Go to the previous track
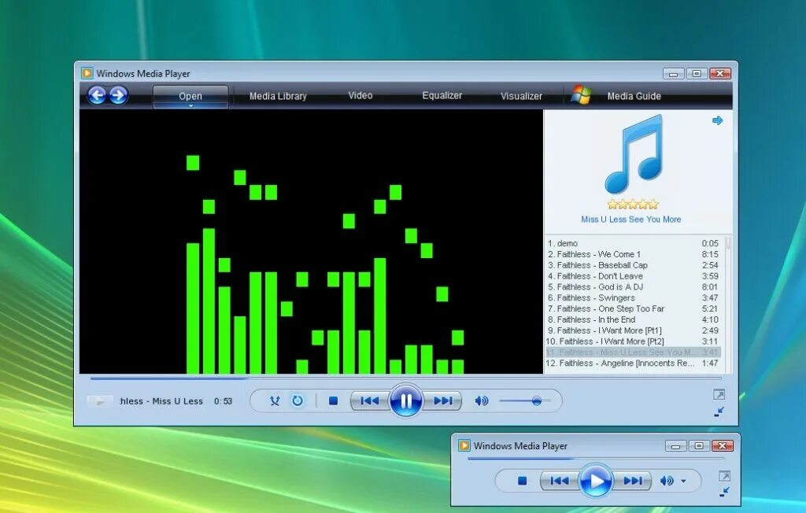 tap(368, 400)
